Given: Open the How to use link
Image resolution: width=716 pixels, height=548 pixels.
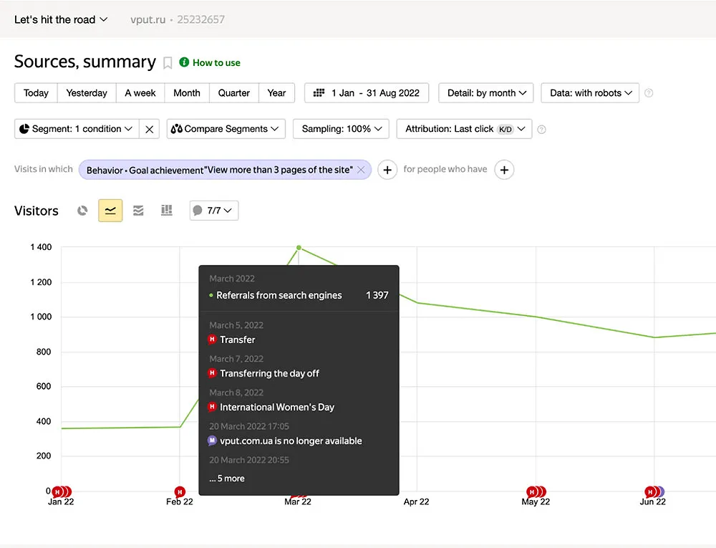Looking at the screenshot, I should (x=216, y=63).
